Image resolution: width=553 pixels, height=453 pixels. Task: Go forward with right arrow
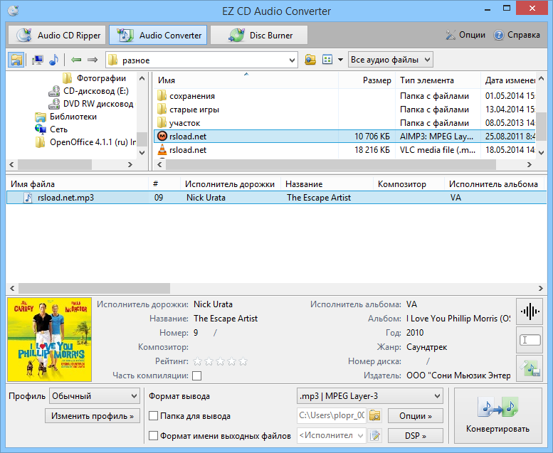[93, 60]
